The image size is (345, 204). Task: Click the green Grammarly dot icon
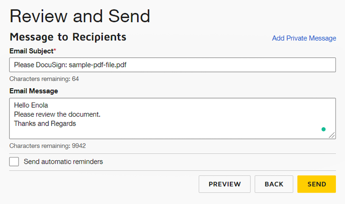324,129
